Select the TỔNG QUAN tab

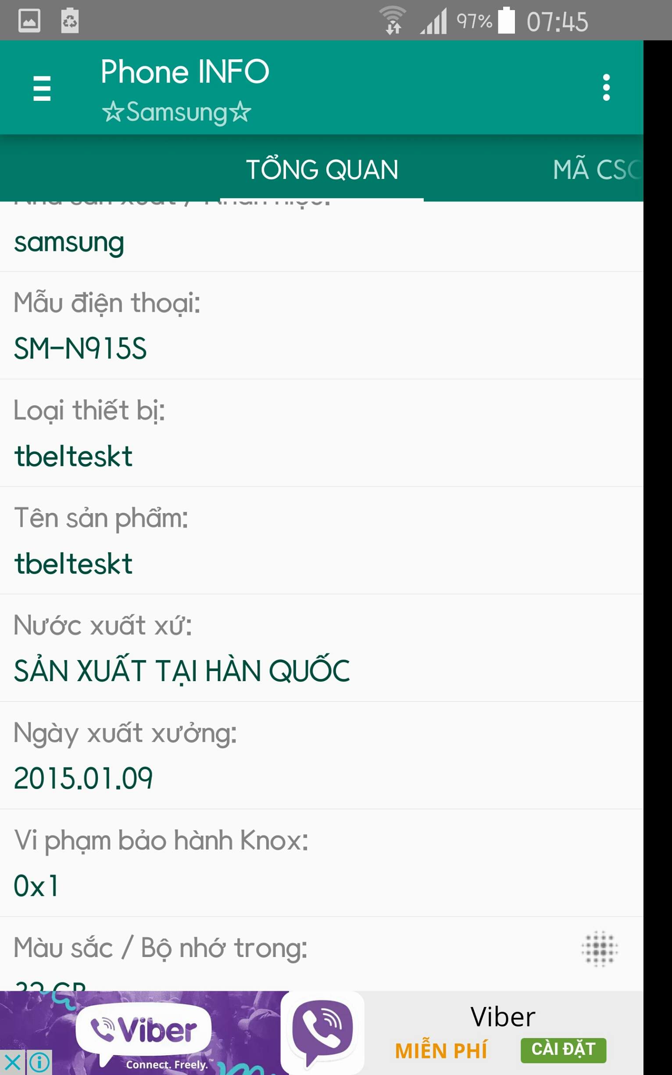point(322,169)
